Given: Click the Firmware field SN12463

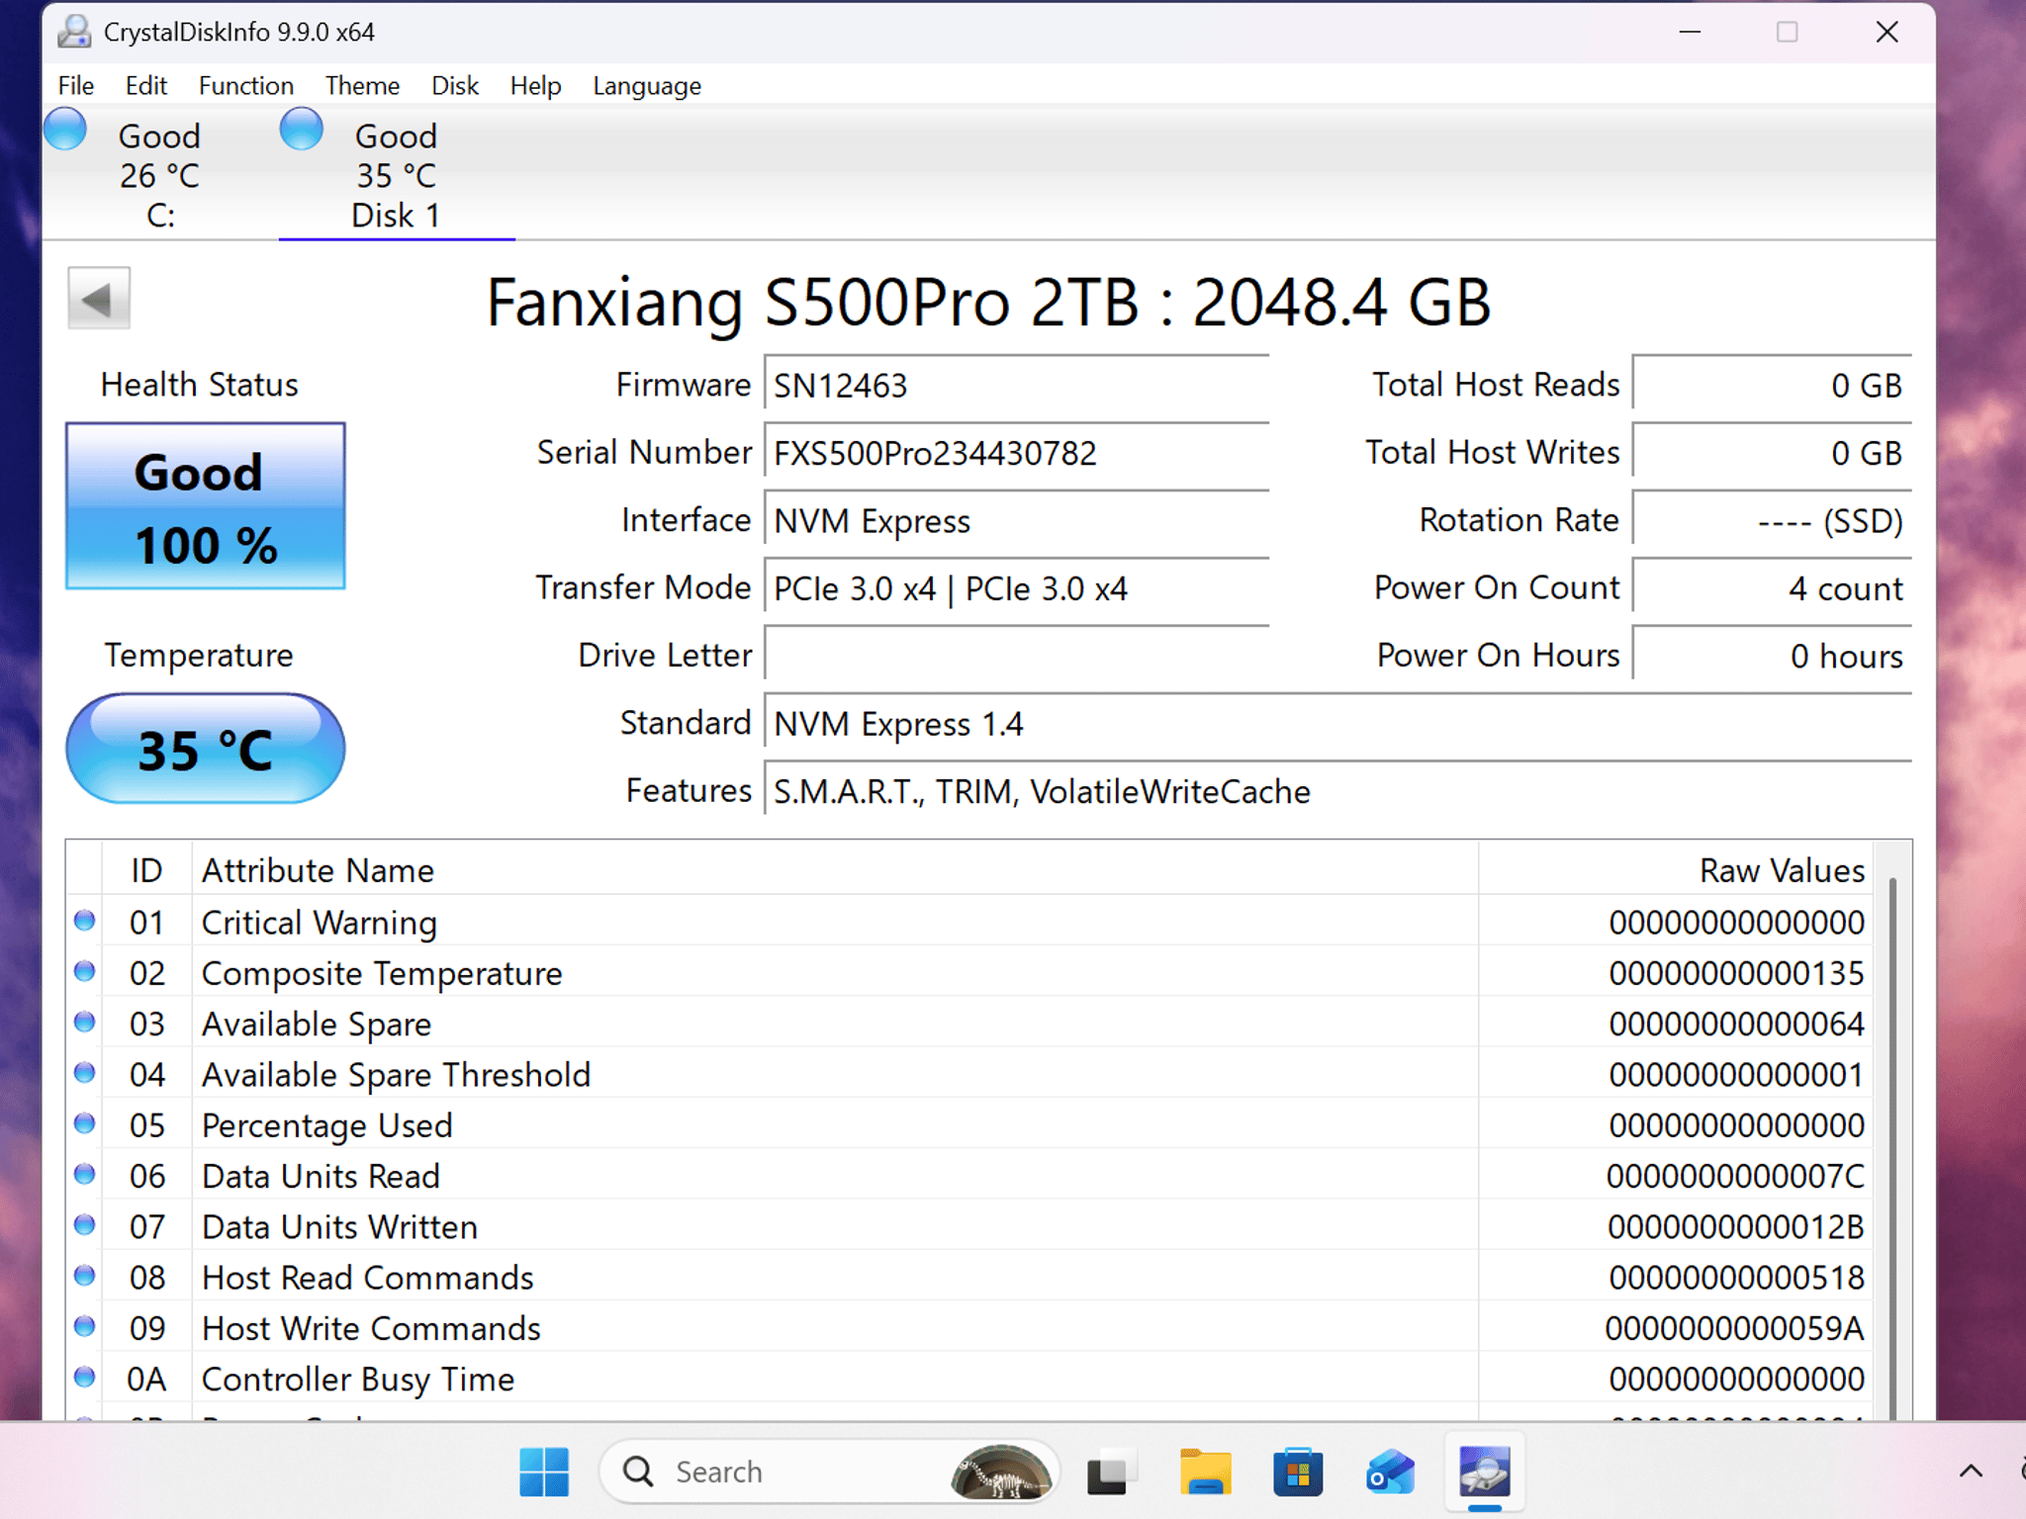Looking at the screenshot, I should pos(1017,385).
